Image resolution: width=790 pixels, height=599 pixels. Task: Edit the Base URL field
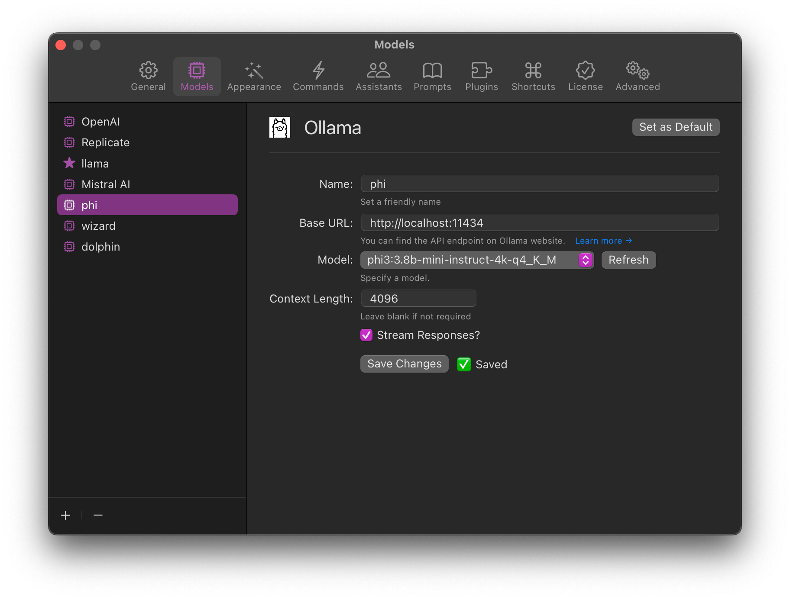click(x=540, y=222)
